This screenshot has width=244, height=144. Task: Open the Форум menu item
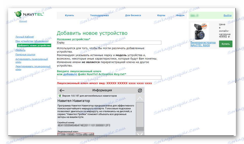(180, 15)
